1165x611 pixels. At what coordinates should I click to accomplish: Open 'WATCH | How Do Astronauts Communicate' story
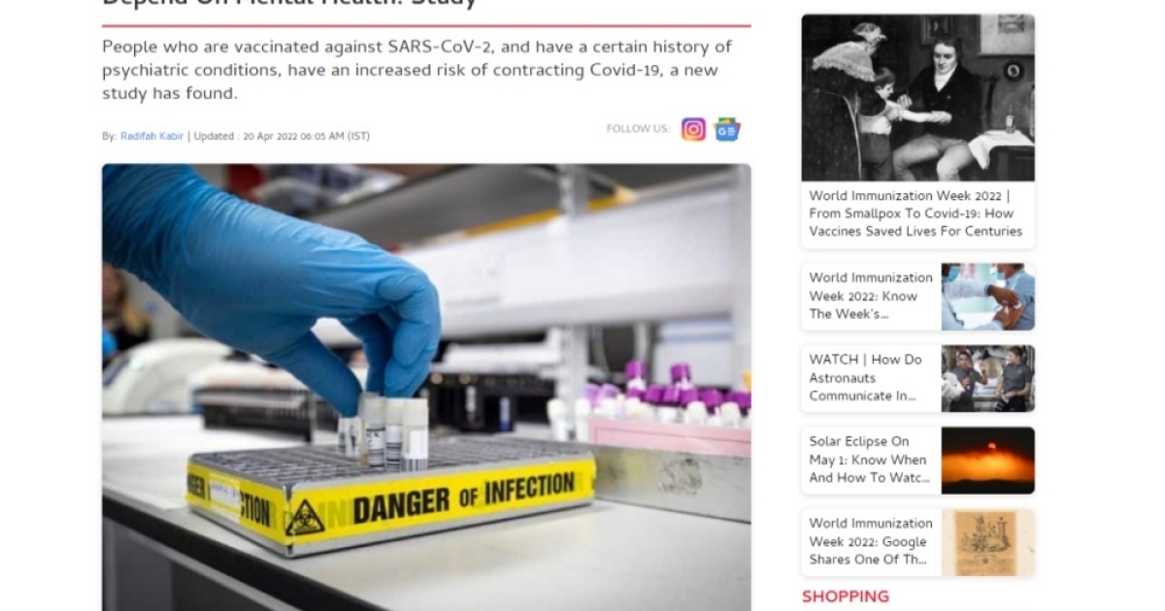pyautogui.click(x=866, y=377)
